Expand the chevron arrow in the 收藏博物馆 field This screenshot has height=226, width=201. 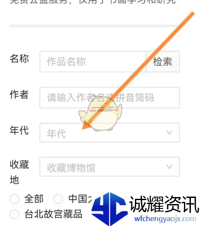(169, 167)
